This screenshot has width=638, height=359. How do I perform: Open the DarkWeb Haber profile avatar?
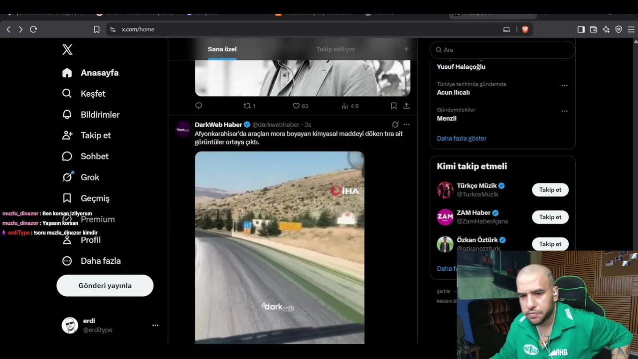[x=183, y=129]
